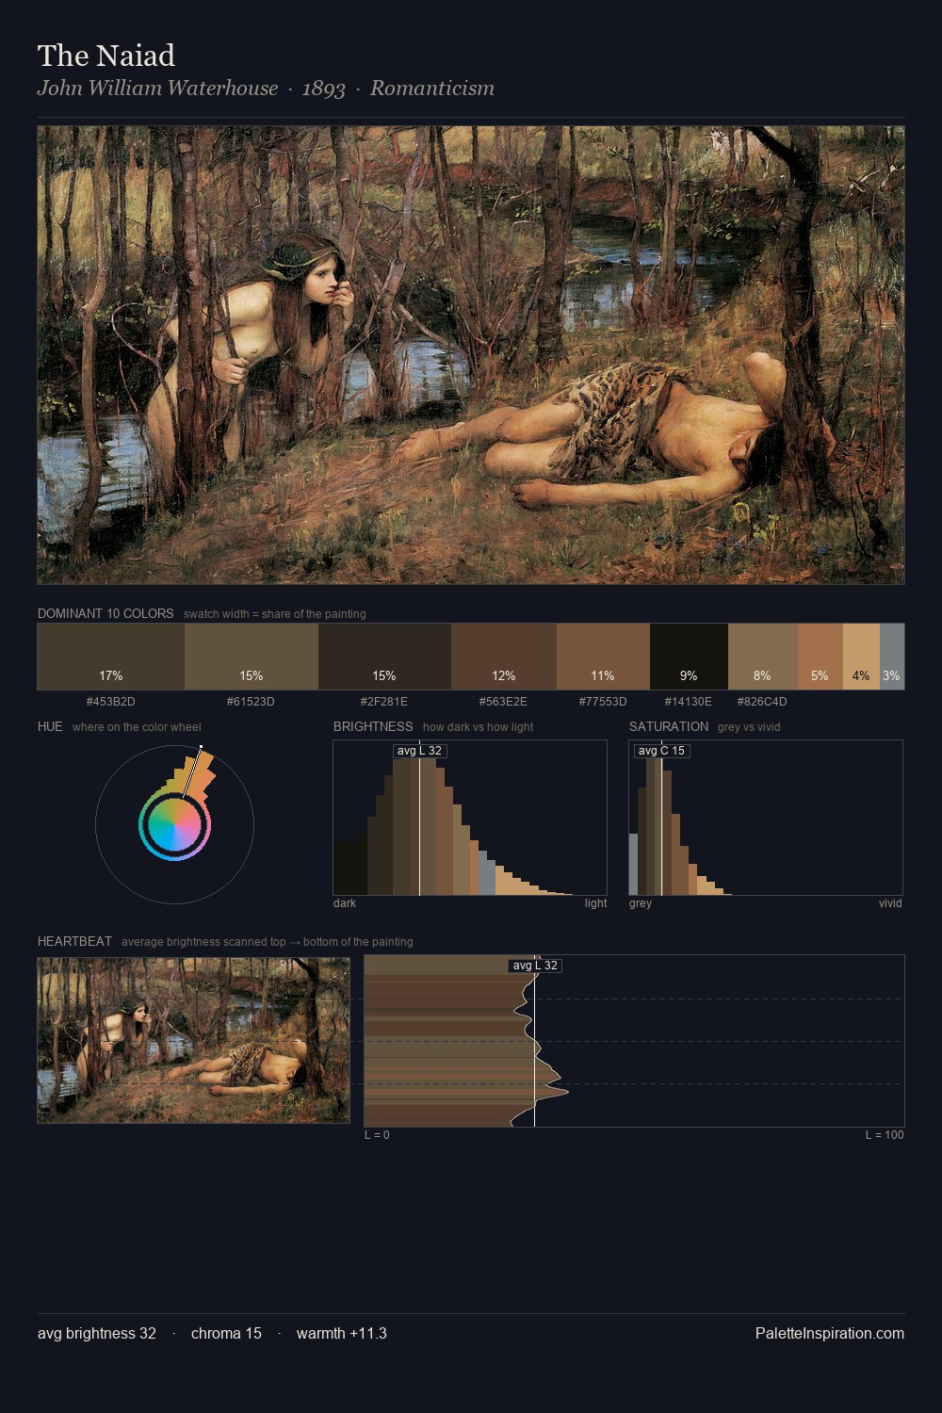Image resolution: width=942 pixels, height=1413 pixels.
Task: Click the 8% swatch #826C4D
Action: click(763, 657)
